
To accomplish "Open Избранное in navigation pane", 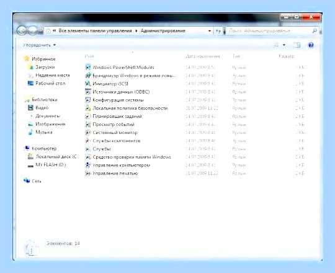I will [x=43, y=59].
